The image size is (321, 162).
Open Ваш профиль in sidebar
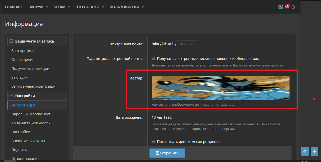point(24,51)
